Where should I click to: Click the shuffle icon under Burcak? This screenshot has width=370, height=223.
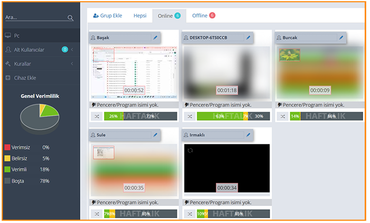pyautogui.click(x=283, y=116)
